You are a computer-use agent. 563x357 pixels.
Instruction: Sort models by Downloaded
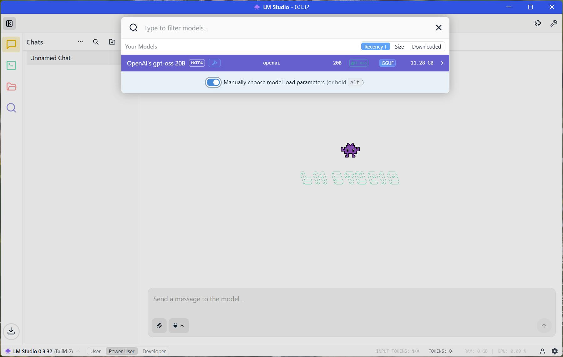tap(426, 46)
